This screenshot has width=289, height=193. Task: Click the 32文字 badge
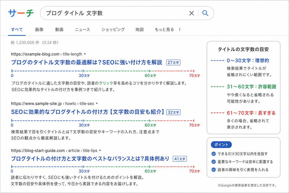pos(173,112)
